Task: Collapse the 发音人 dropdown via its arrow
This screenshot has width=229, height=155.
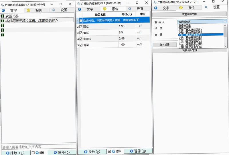Action: [225, 21]
